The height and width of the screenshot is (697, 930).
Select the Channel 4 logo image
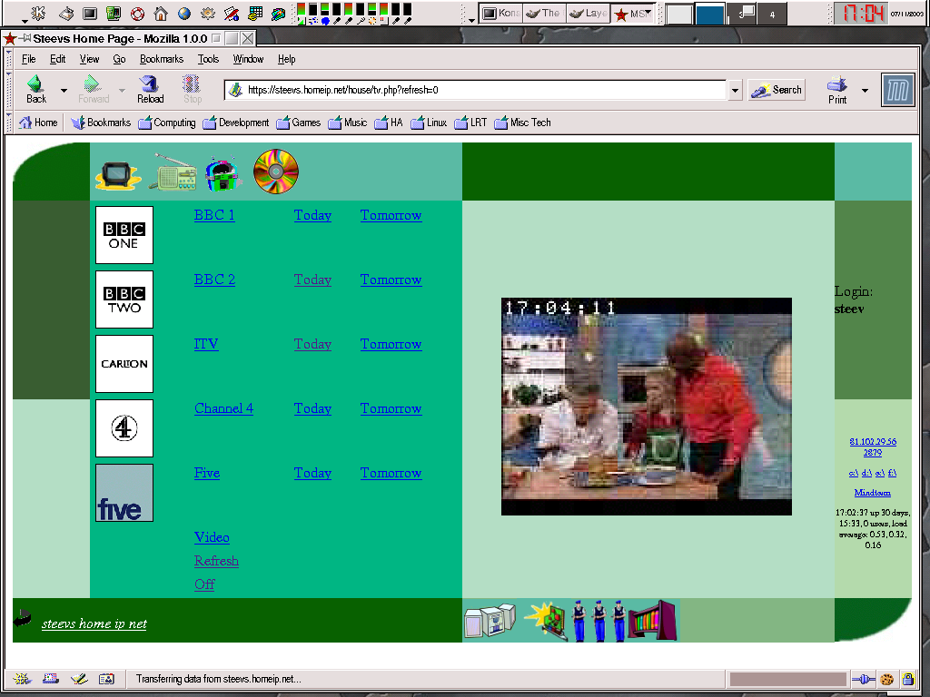coord(124,428)
